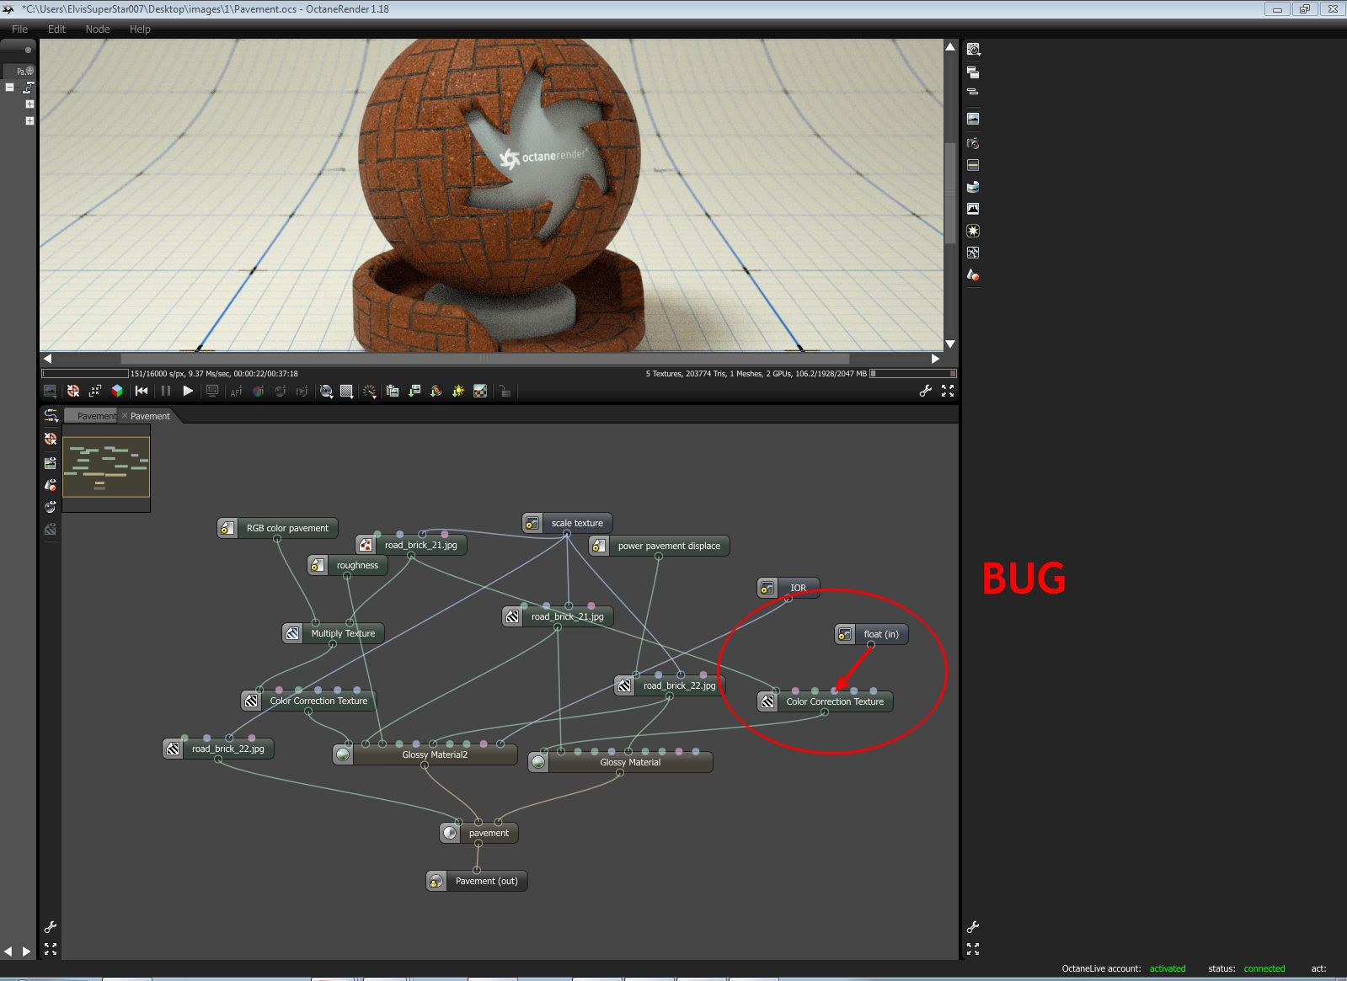Screen dimensions: 1347x981
Task: Click the stacked windows icon in right panel
Action: coord(973,72)
